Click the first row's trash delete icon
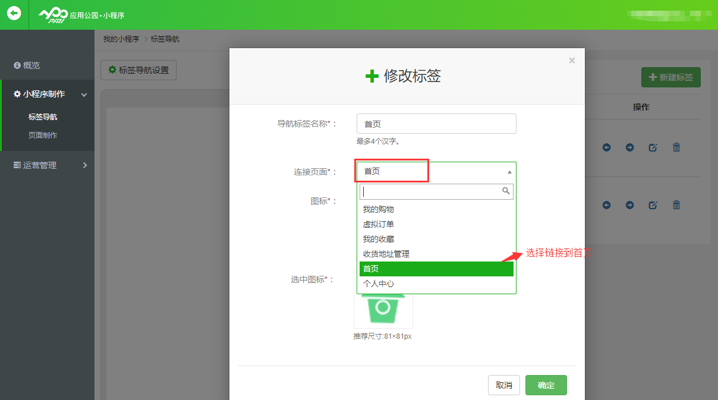 click(x=676, y=147)
